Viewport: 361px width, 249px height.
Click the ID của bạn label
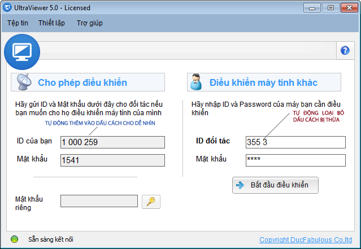tap(34, 141)
